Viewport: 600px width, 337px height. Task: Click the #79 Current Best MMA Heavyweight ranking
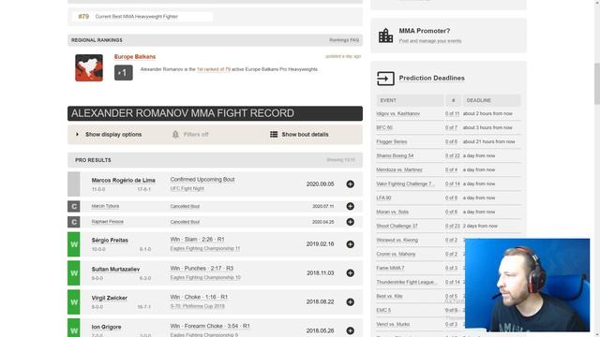142,17
